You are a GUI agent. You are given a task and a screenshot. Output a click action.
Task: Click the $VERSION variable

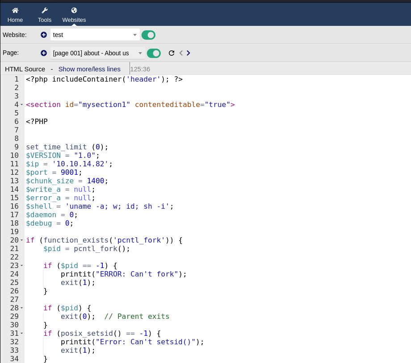pyautogui.click(x=43, y=155)
